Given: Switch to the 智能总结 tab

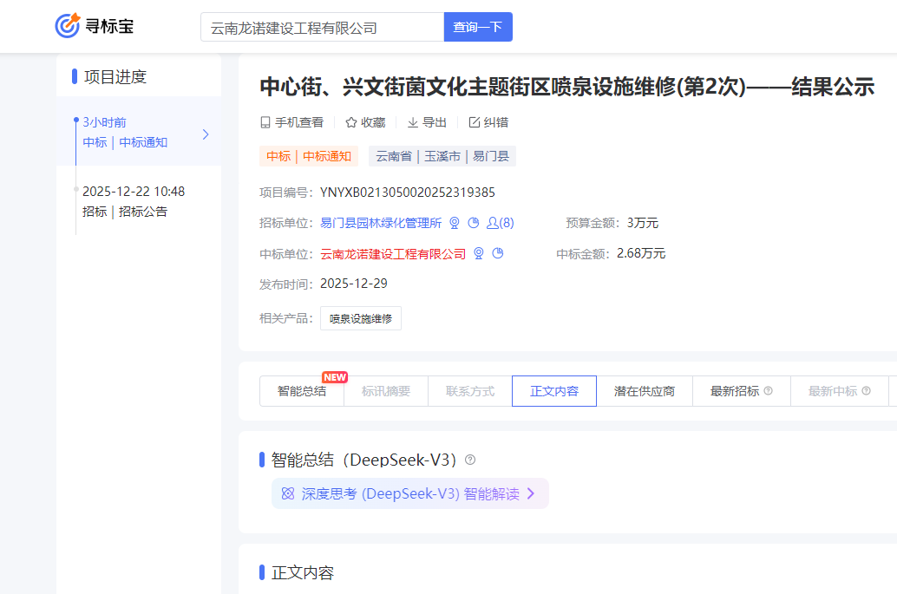Looking at the screenshot, I should [302, 391].
